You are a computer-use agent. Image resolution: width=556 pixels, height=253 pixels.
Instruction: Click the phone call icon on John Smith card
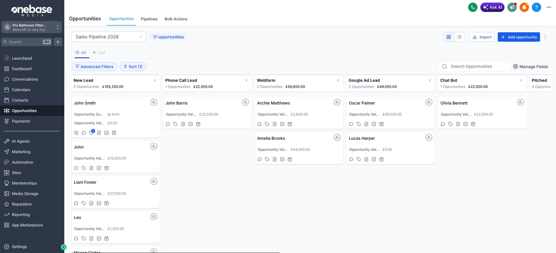tap(76, 133)
